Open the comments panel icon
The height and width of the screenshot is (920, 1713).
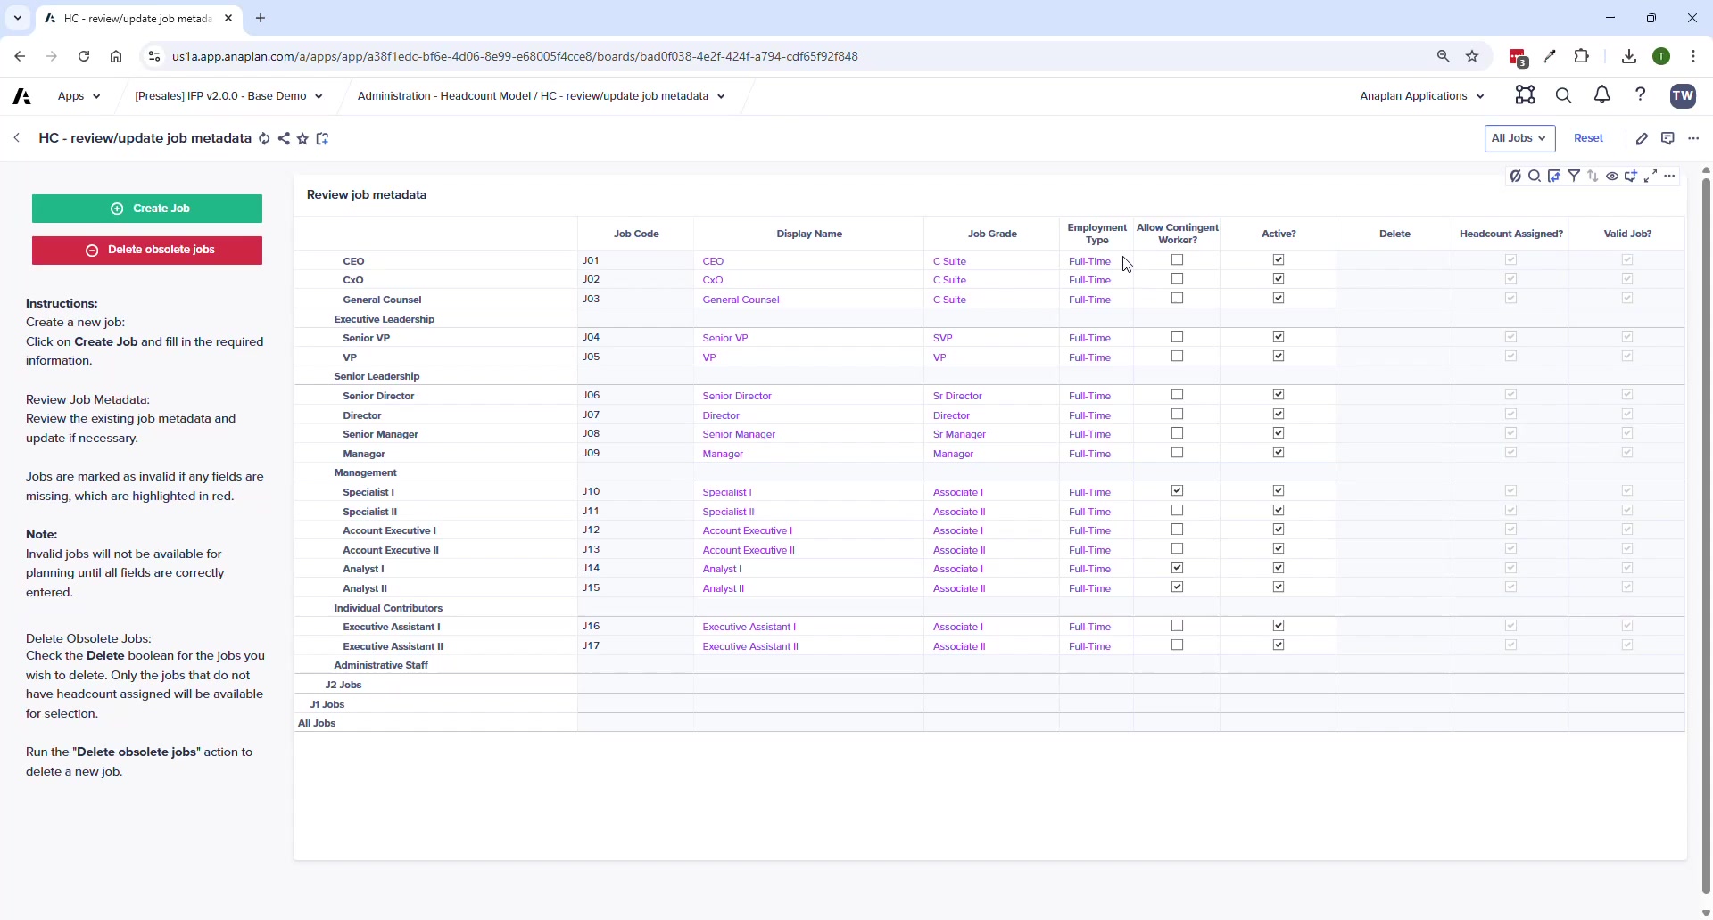click(1667, 138)
